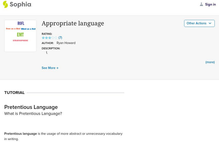Click author name Ryan Howard

[66, 43]
